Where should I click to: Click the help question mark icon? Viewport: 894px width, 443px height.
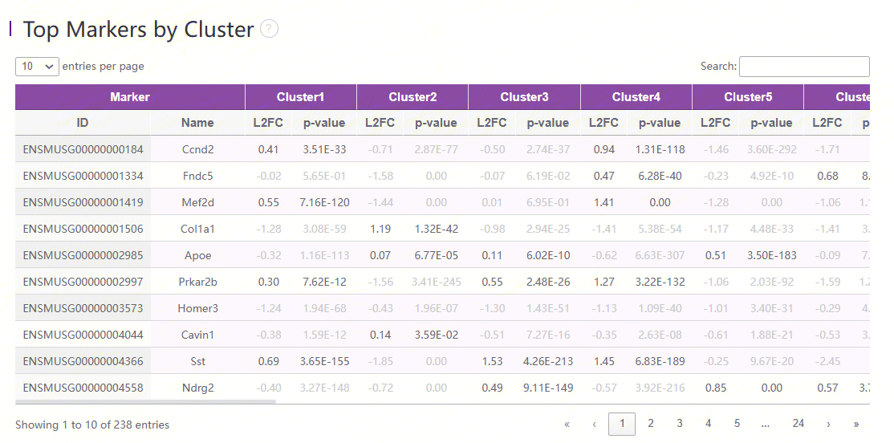tap(270, 29)
